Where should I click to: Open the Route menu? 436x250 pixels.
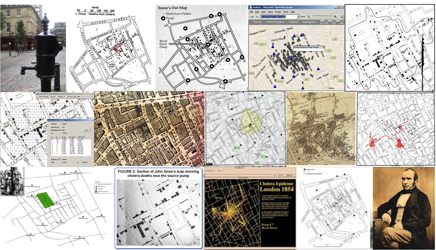(278, 12)
